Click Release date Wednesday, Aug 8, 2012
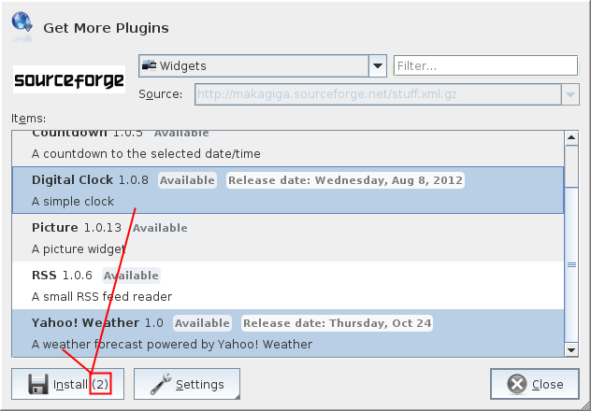 click(x=345, y=180)
